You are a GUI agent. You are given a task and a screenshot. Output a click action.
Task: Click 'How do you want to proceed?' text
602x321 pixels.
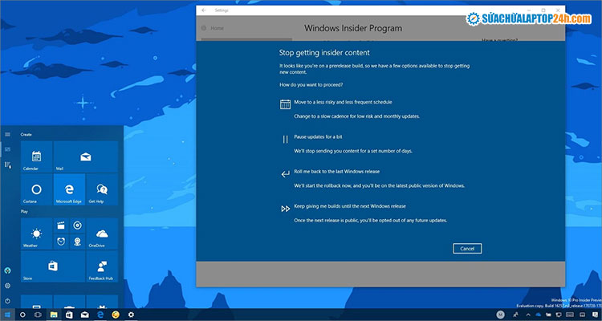(311, 84)
